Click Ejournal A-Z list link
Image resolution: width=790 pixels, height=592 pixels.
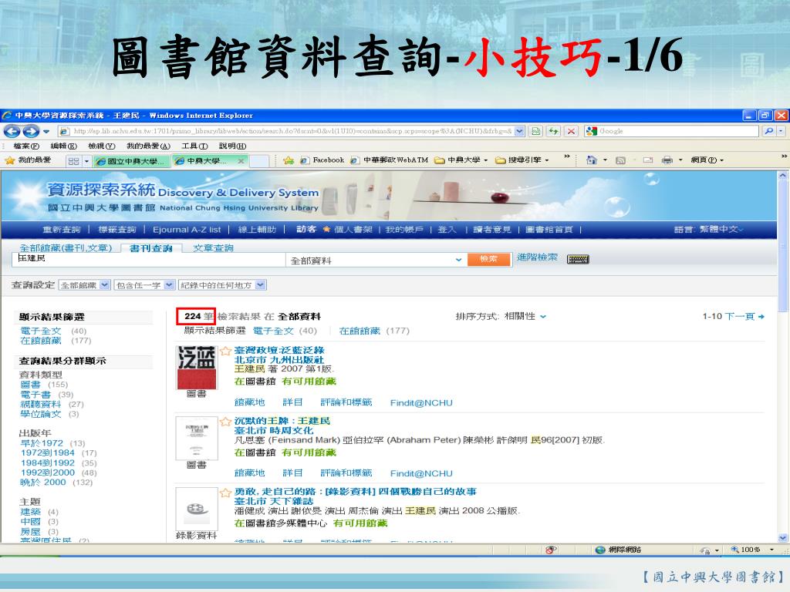point(187,230)
